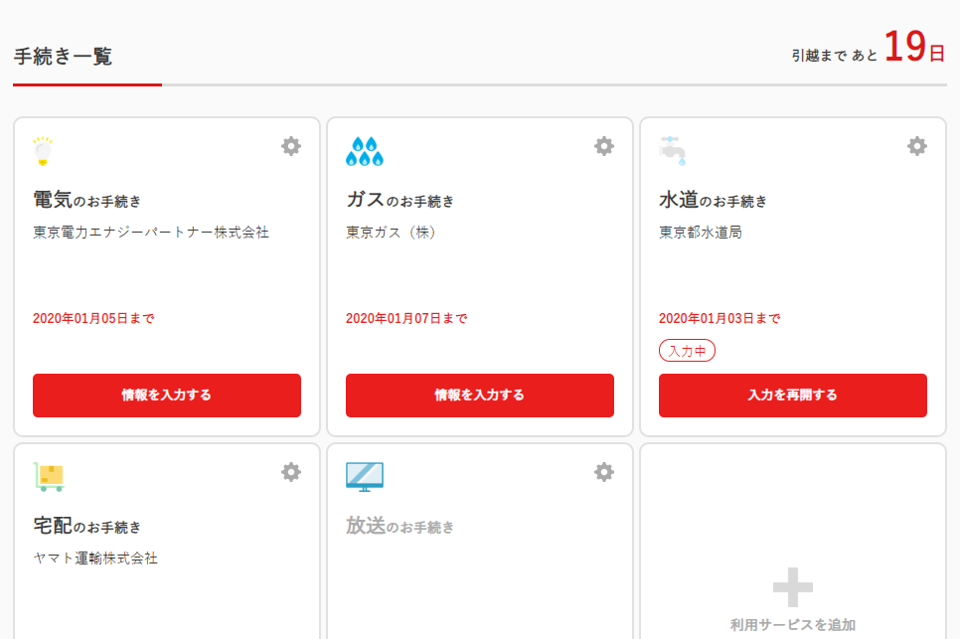The image size is (960, 639).
Task: Click 東京都水道局 provider text
Action: (x=701, y=233)
